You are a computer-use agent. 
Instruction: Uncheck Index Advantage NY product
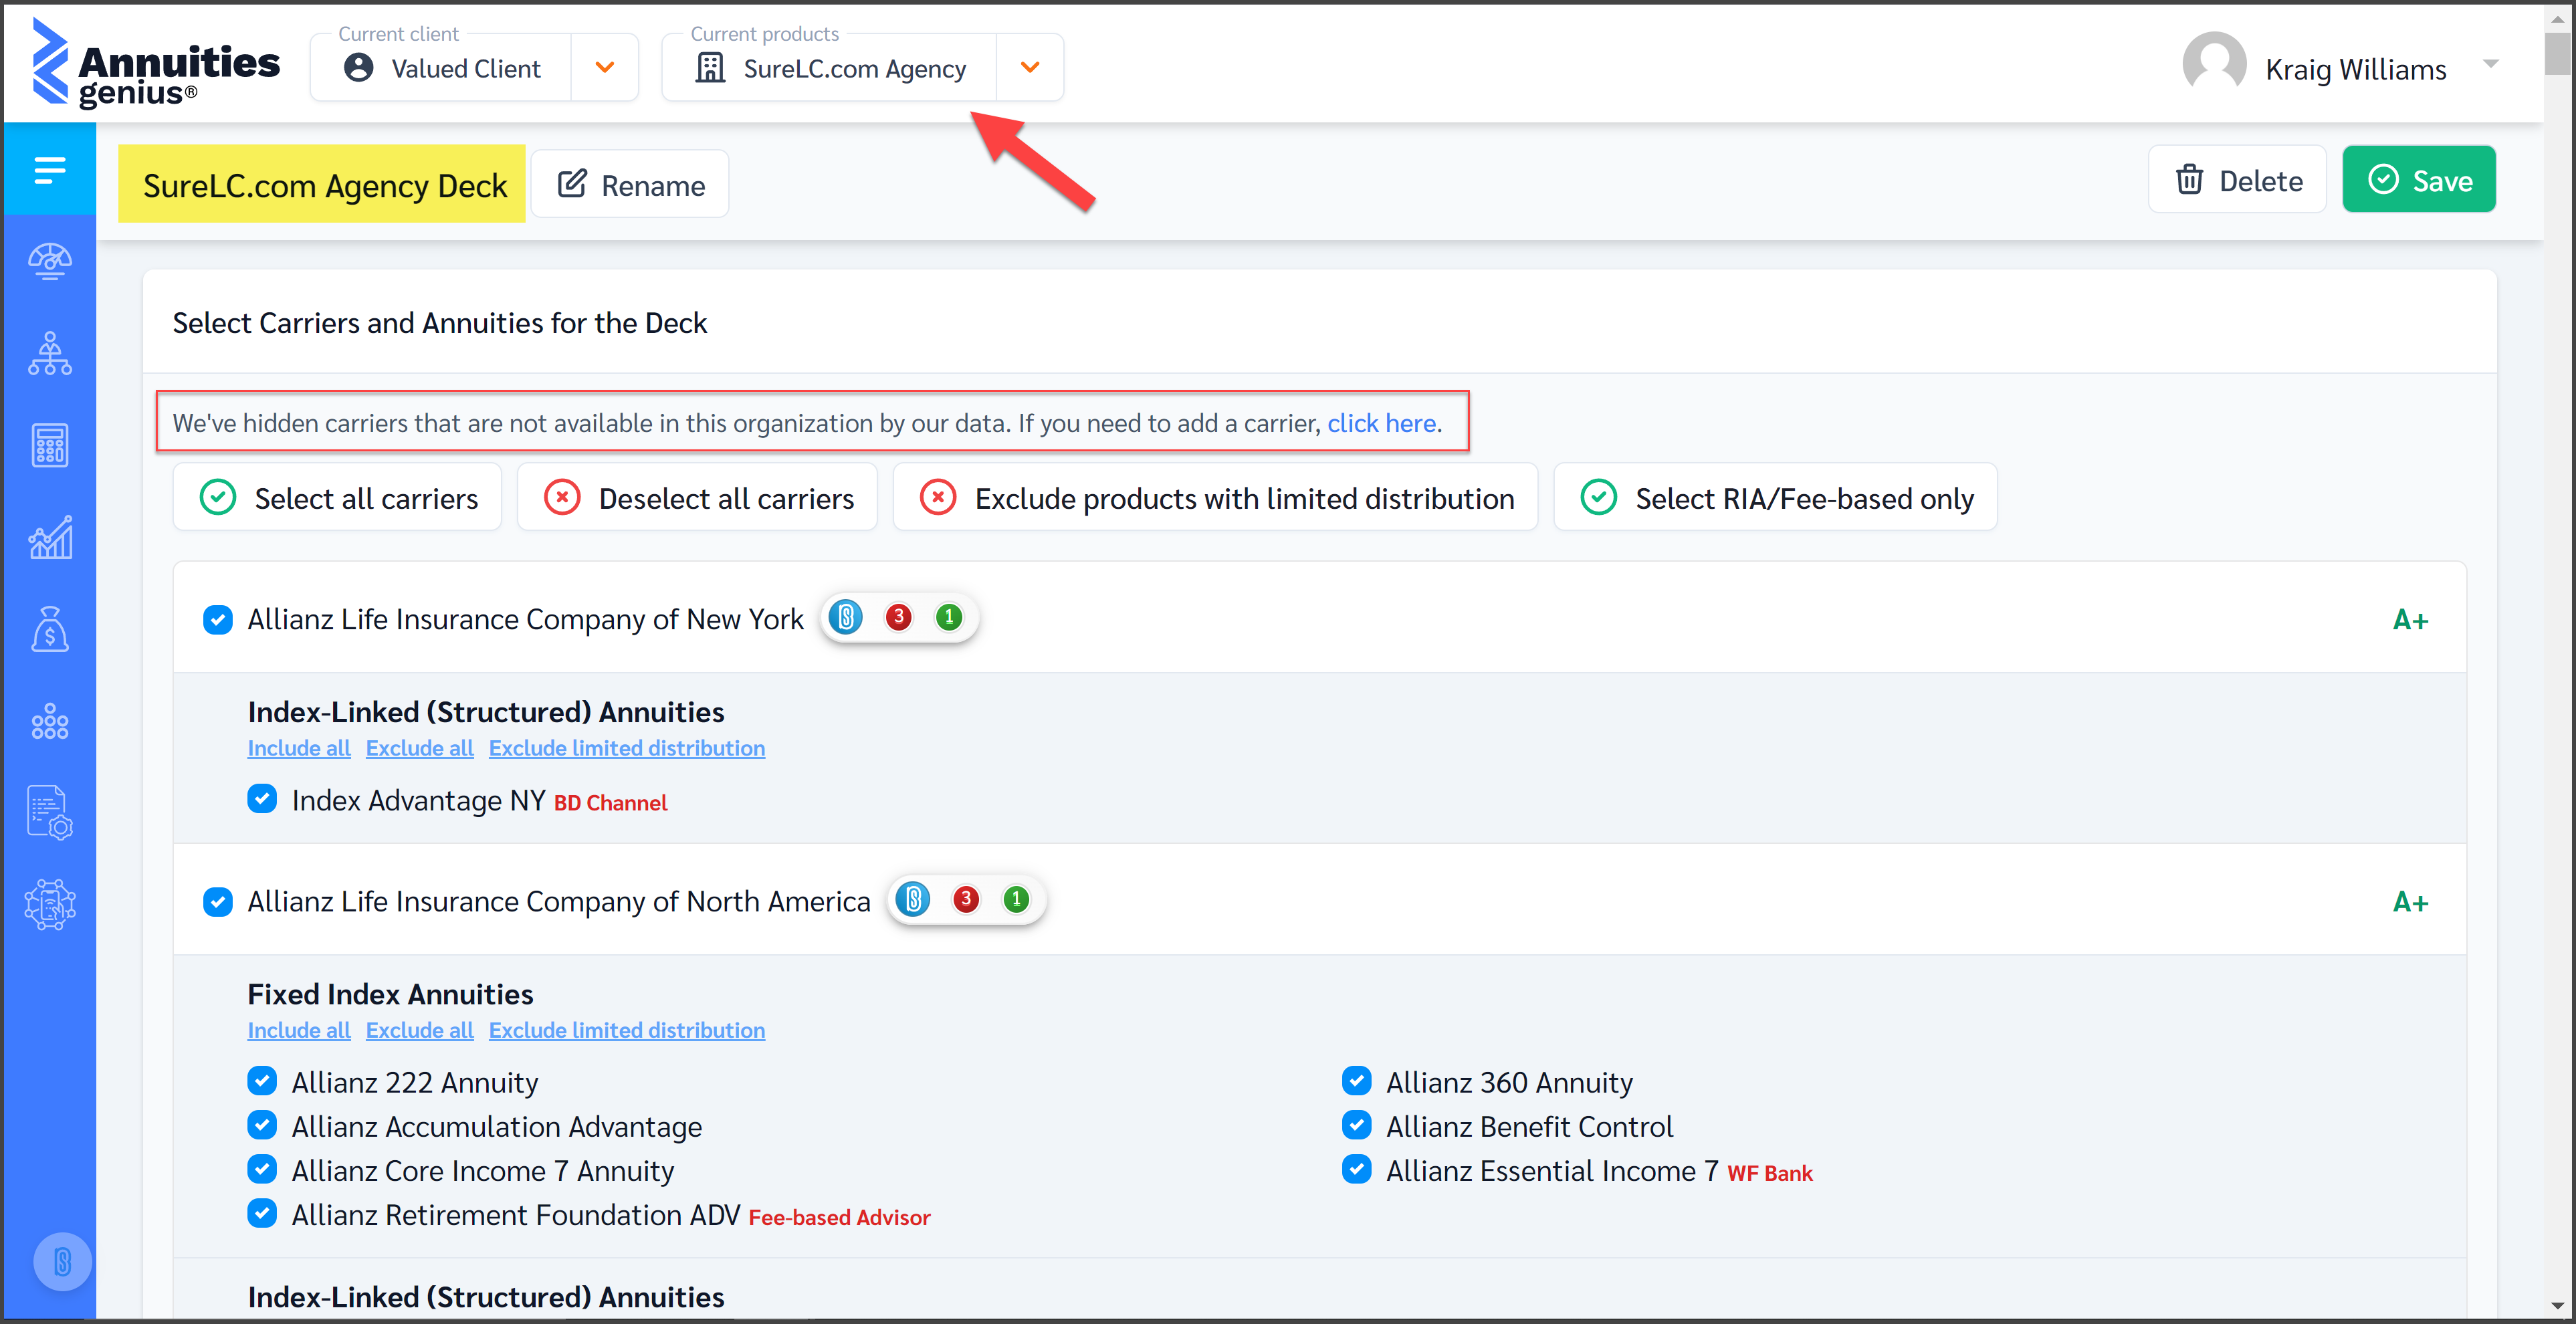click(262, 799)
